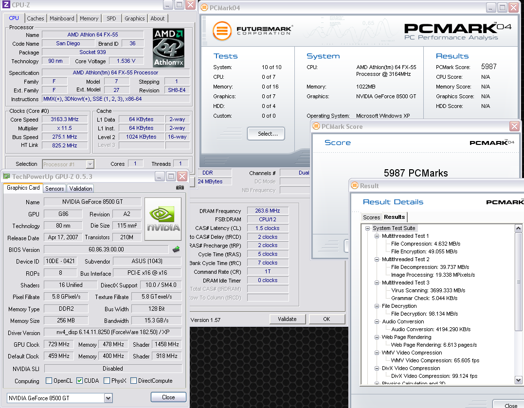Collapse the Audio Conversion node

point(377,321)
